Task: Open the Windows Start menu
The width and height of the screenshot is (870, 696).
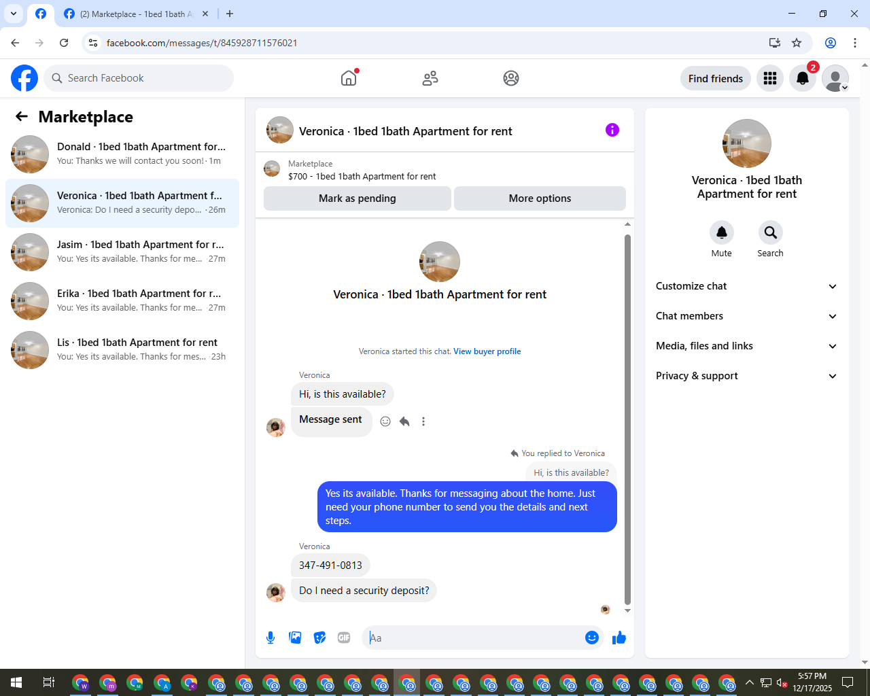Action: coord(16,682)
